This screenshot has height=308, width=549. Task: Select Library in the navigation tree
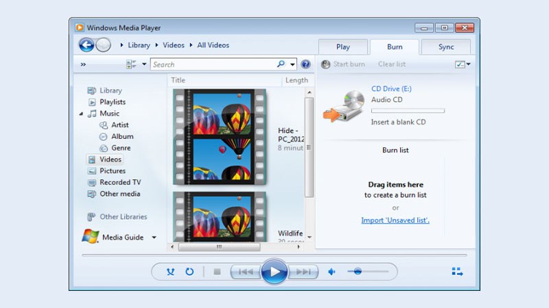[110, 90]
